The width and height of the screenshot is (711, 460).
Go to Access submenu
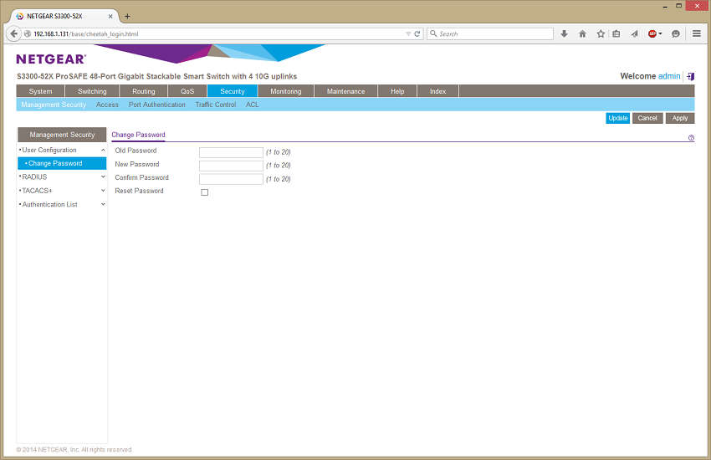click(107, 105)
